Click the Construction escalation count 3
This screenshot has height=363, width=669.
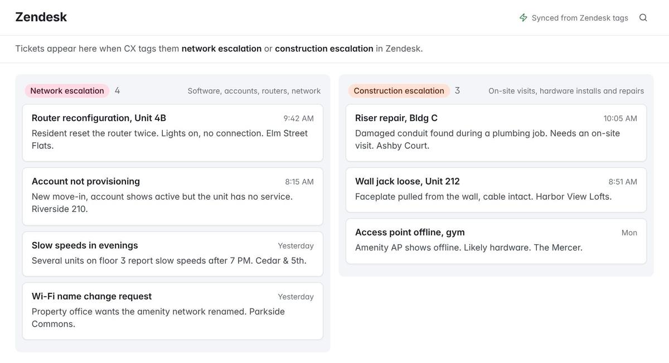tap(457, 90)
